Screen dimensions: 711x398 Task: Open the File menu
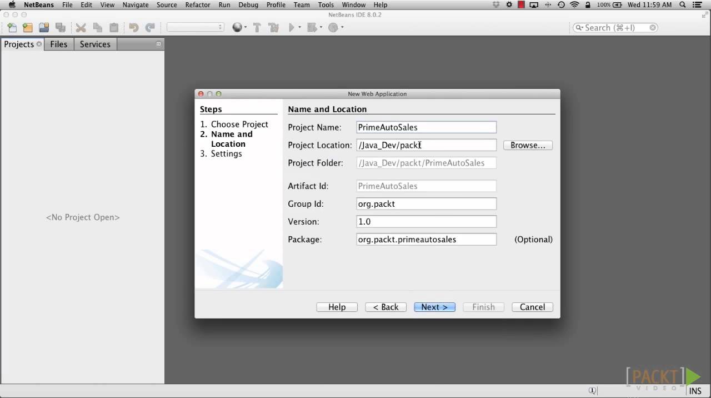(67, 5)
